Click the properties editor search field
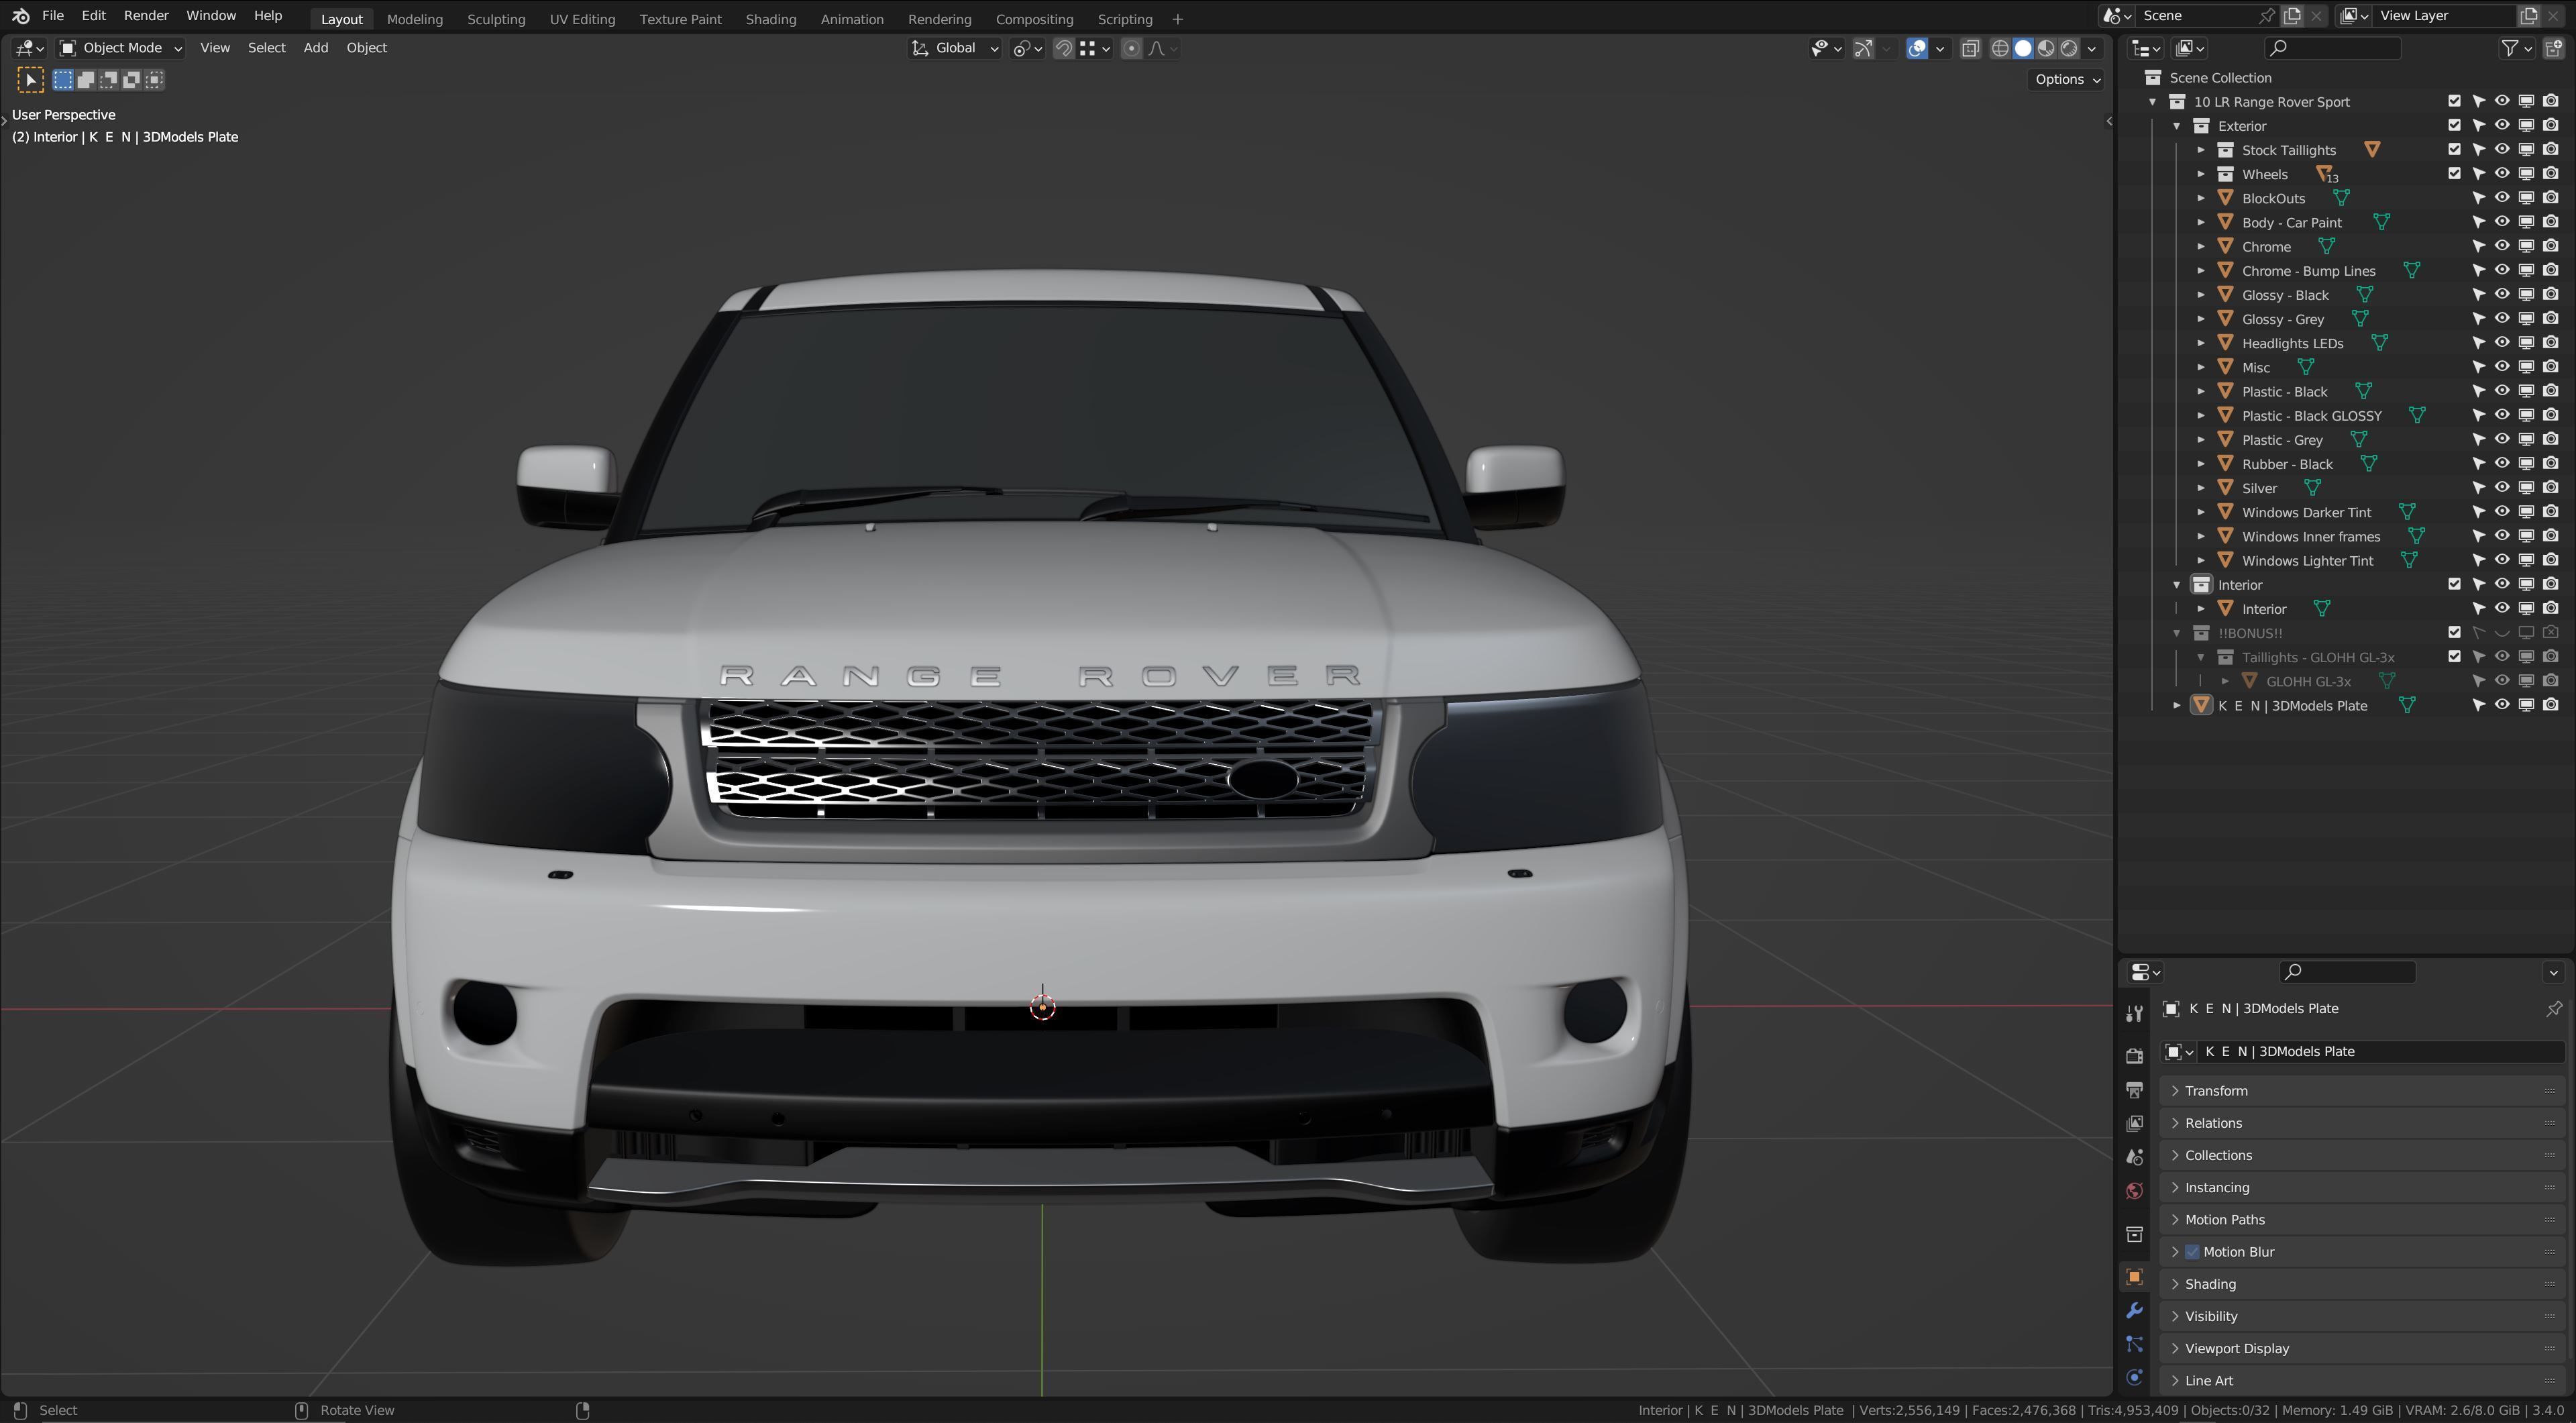The image size is (2576, 1423). [2348, 972]
